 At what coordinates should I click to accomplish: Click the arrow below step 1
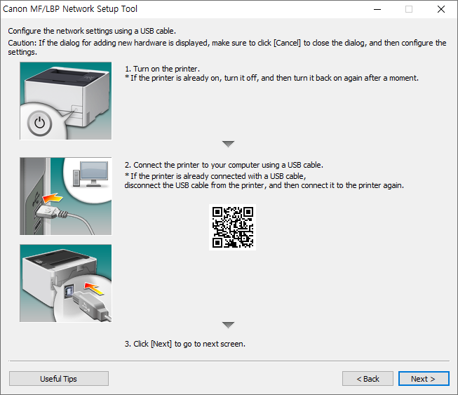point(228,144)
